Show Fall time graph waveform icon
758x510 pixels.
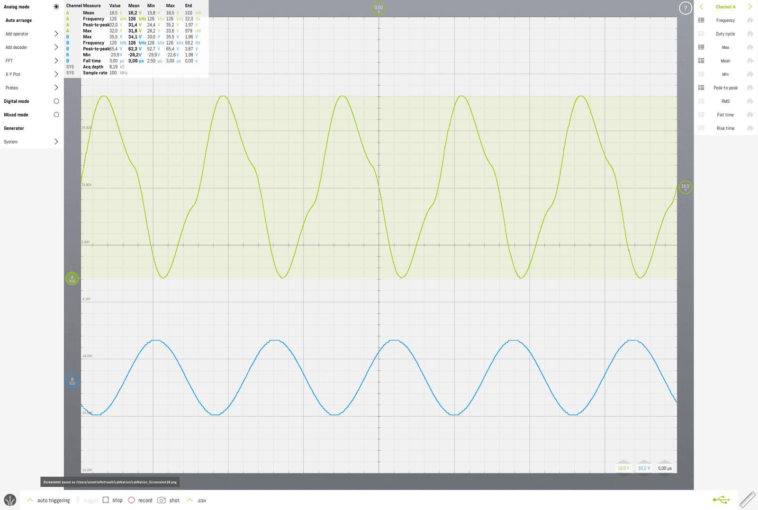click(x=750, y=115)
